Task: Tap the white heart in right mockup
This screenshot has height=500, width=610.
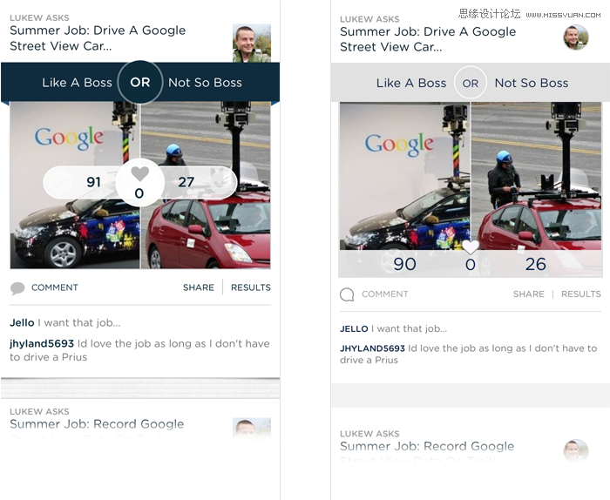Action: tap(471, 247)
